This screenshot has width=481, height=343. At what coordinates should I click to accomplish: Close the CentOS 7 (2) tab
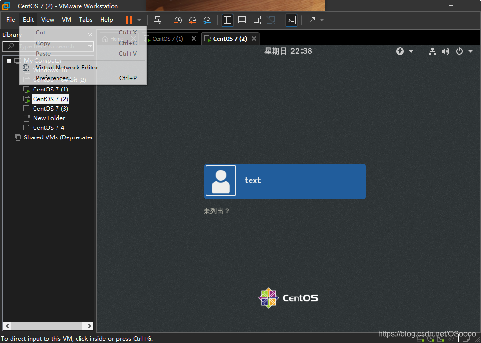pos(254,39)
